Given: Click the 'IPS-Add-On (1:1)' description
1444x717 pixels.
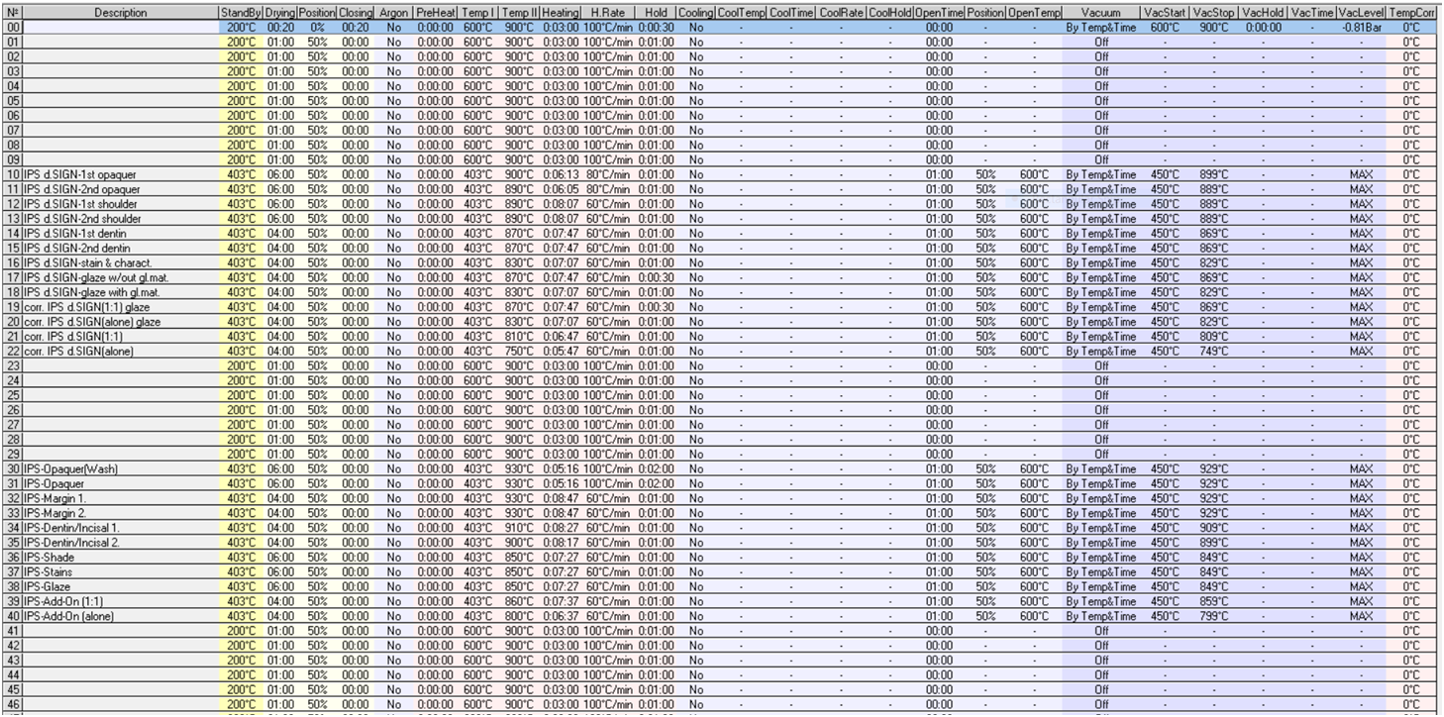Looking at the screenshot, I should (63, 600).
